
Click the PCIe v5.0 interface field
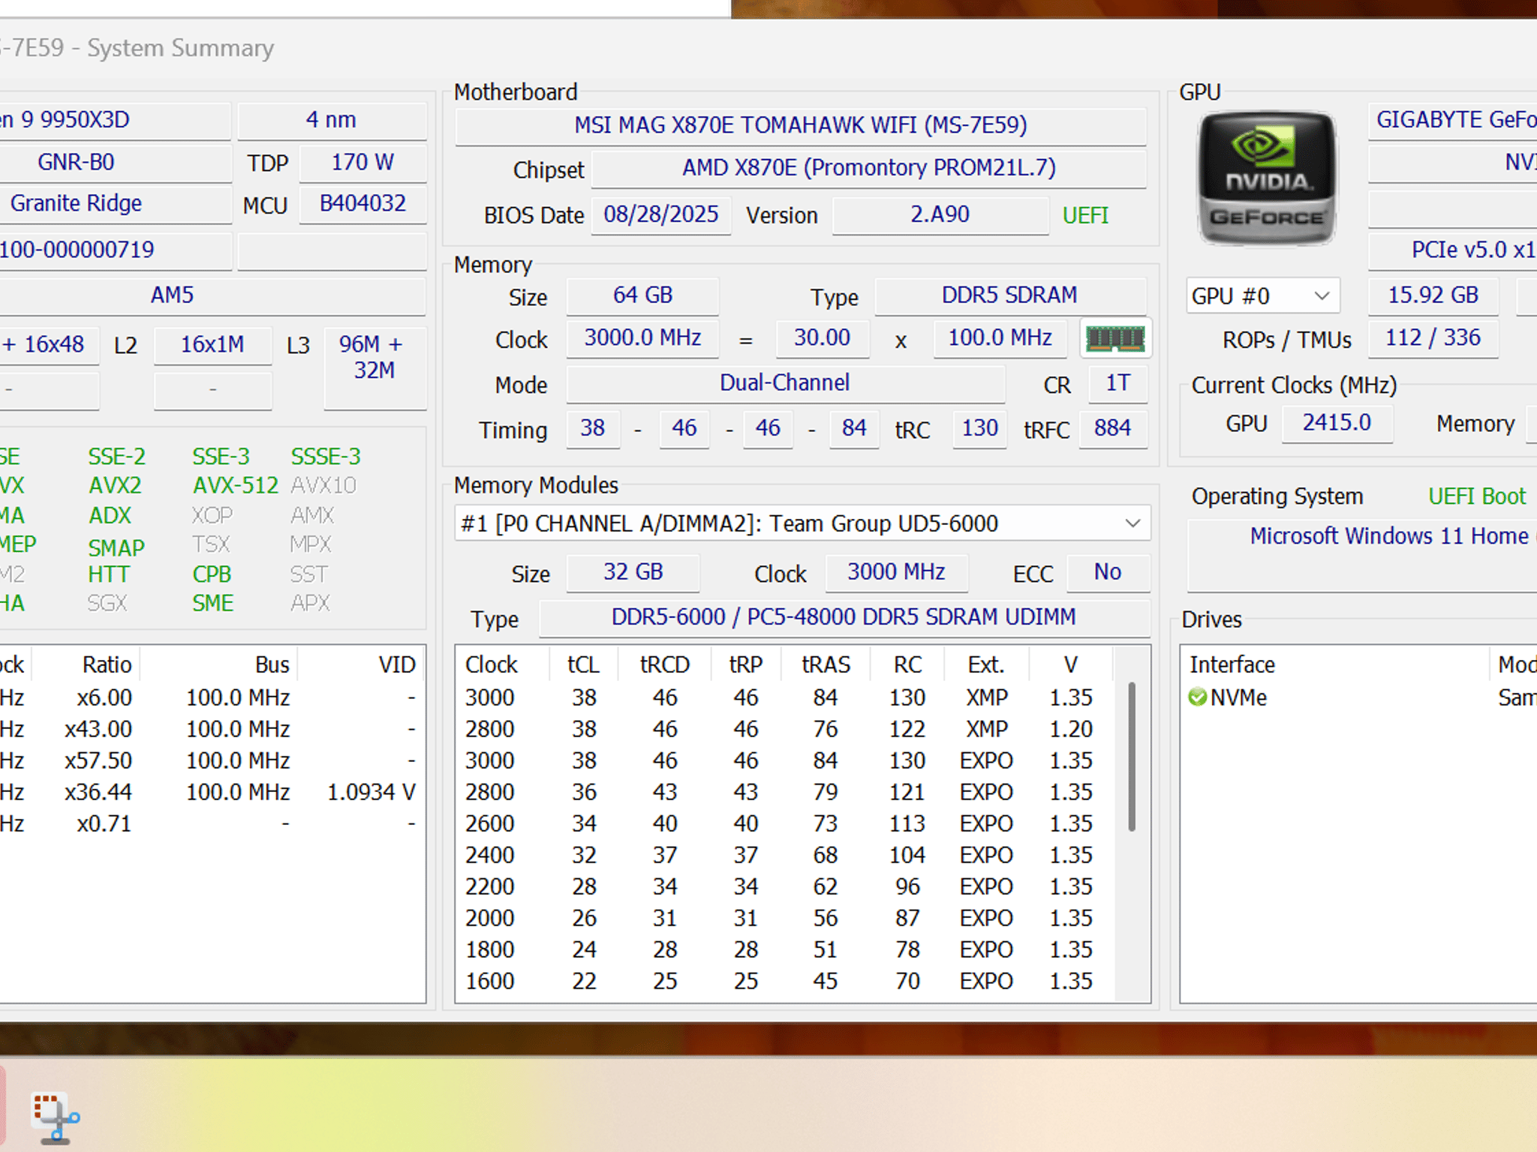1453,250
